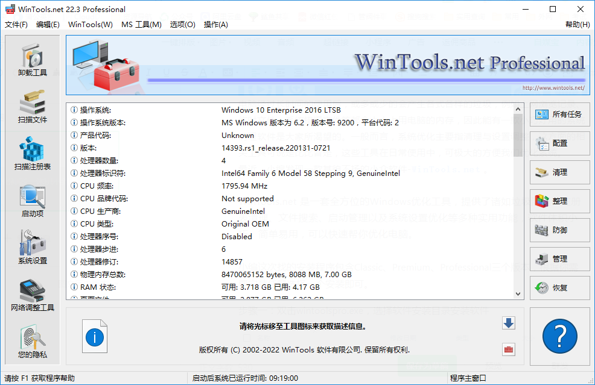Image resolution: width=595 pixels, height=385 pixels.
Task: Click the 请按 F1 获取程序帮助 status text
Action: tap(39, 378)
